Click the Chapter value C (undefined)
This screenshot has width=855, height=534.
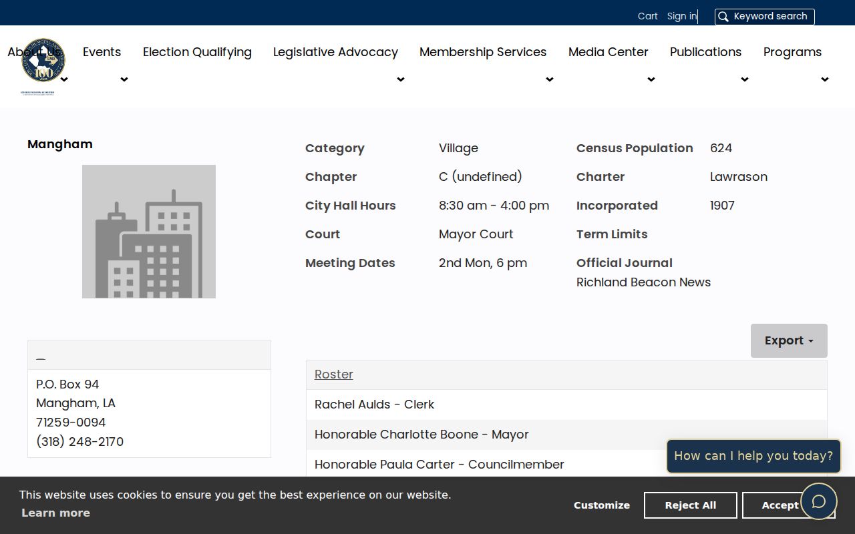pos(480,177)
